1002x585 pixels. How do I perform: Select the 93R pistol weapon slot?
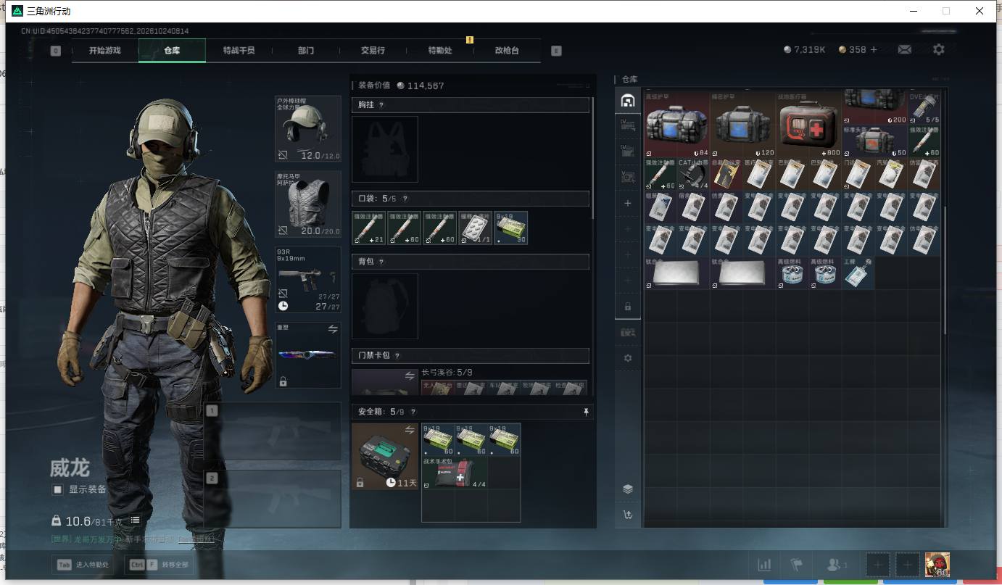[308, 281]
